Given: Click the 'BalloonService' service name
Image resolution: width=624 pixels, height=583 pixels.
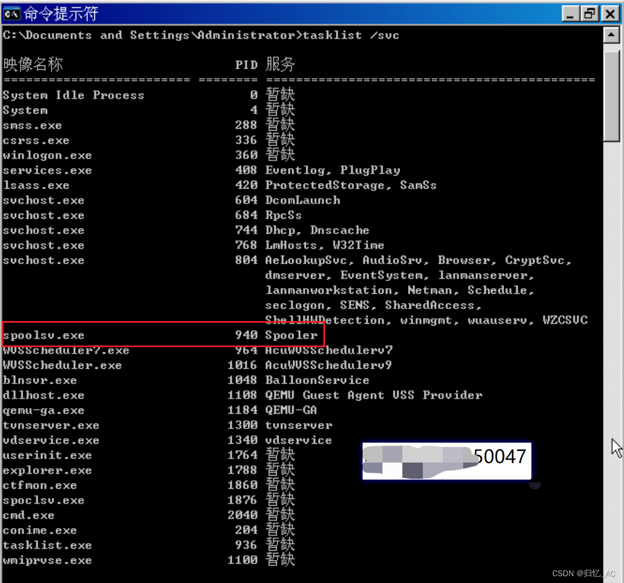Looking at the screenshot, I should 317,381.
